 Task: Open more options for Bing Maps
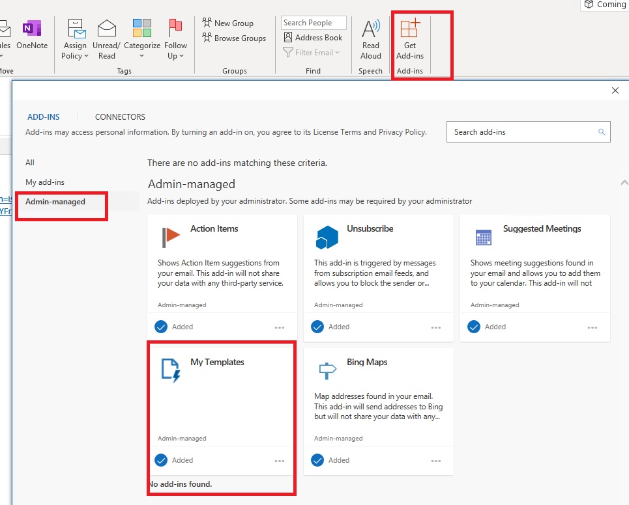[x=436, y=461]
